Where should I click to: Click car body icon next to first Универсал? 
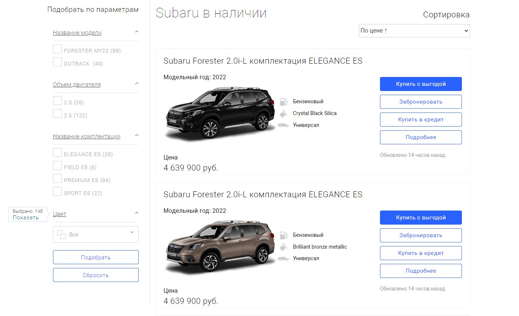point(283,125)
